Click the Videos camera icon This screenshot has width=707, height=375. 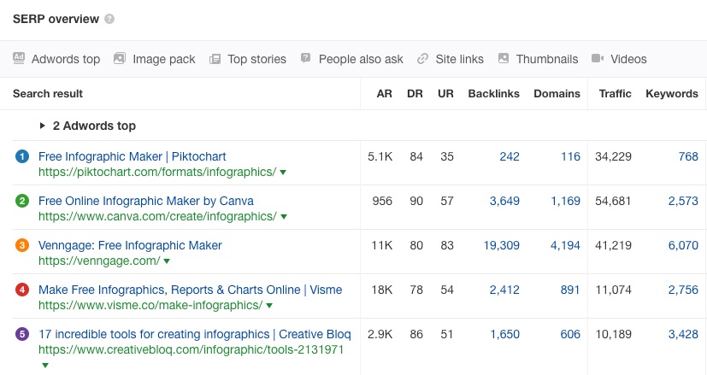tap(598, 59)
